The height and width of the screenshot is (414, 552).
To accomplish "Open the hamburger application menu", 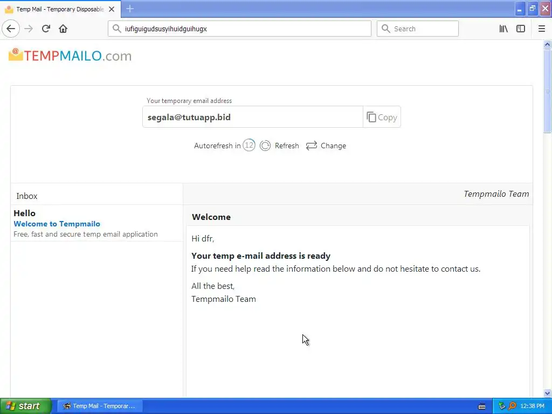I will [541, 29].
